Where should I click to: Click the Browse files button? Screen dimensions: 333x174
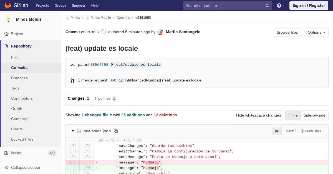pyautogui.click(x=287, y=32)
